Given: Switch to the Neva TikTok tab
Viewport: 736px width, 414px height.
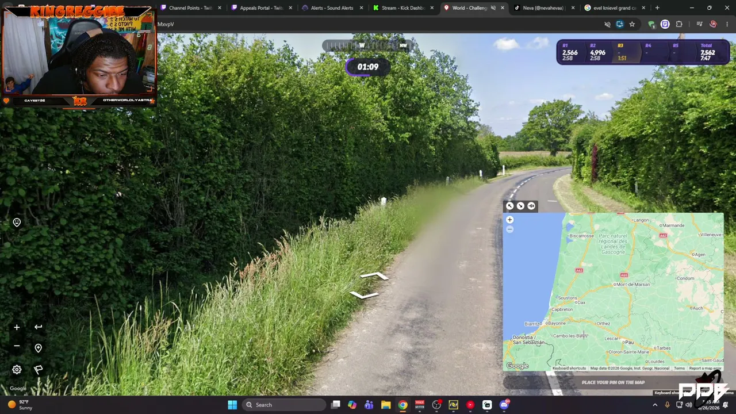Looking at the screenshot, I should 544,8.
